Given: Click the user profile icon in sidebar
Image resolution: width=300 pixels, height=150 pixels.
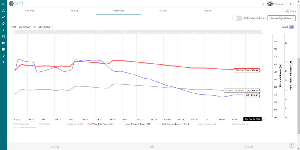Looking at the screenshot, I should [x=3, y=11].
